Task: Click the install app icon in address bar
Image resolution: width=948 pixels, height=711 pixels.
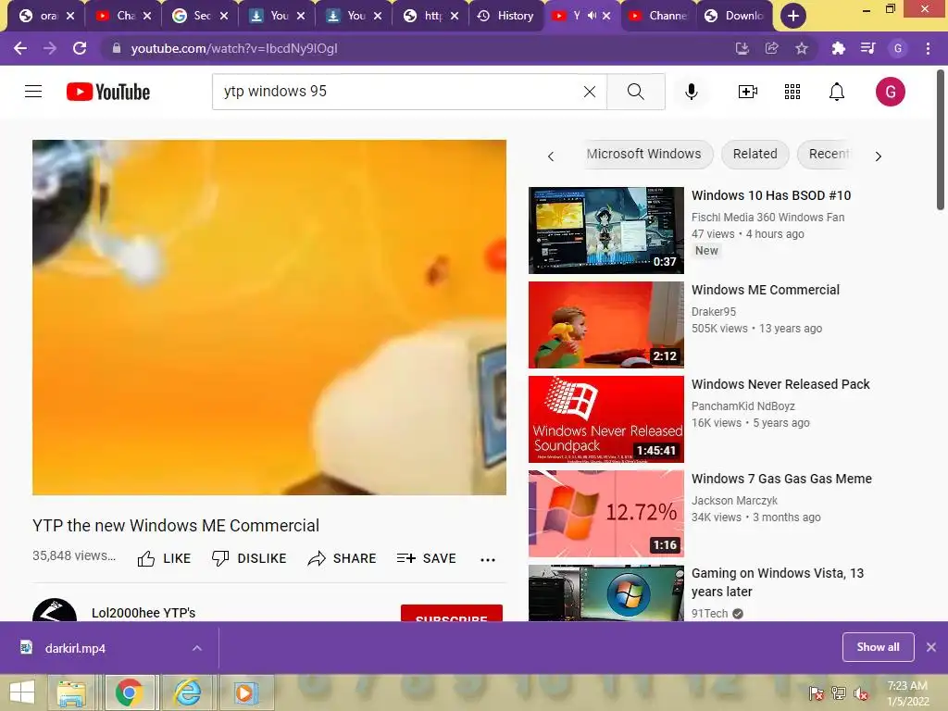Action: point(742,48)
